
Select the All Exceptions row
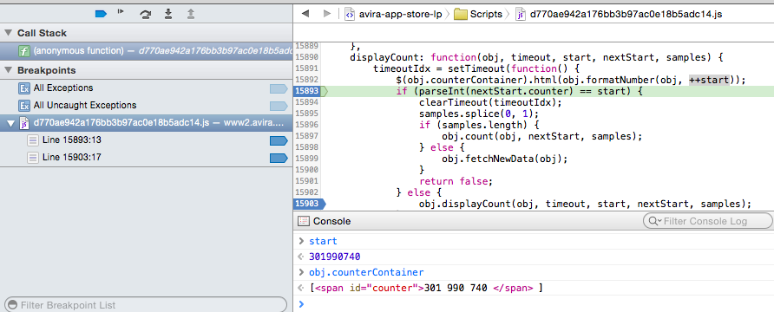coord(146,88)
